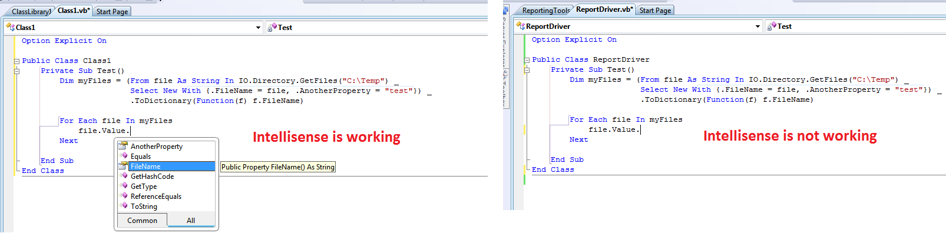The image size is (946, 233).
Task: Click the For Each line in ReportDriver editor
Action: click(x=626, y=120)
